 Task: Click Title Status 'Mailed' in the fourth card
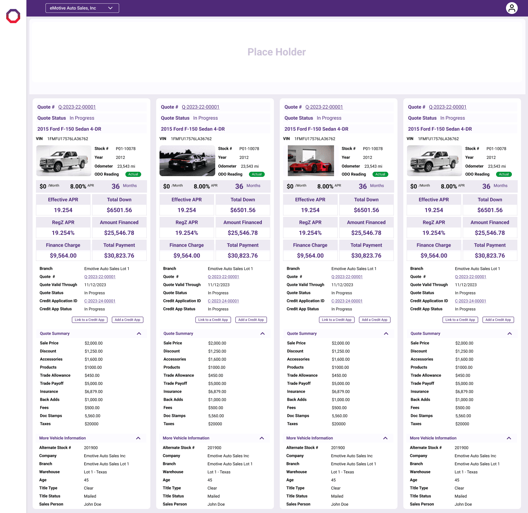coord(461,496)
